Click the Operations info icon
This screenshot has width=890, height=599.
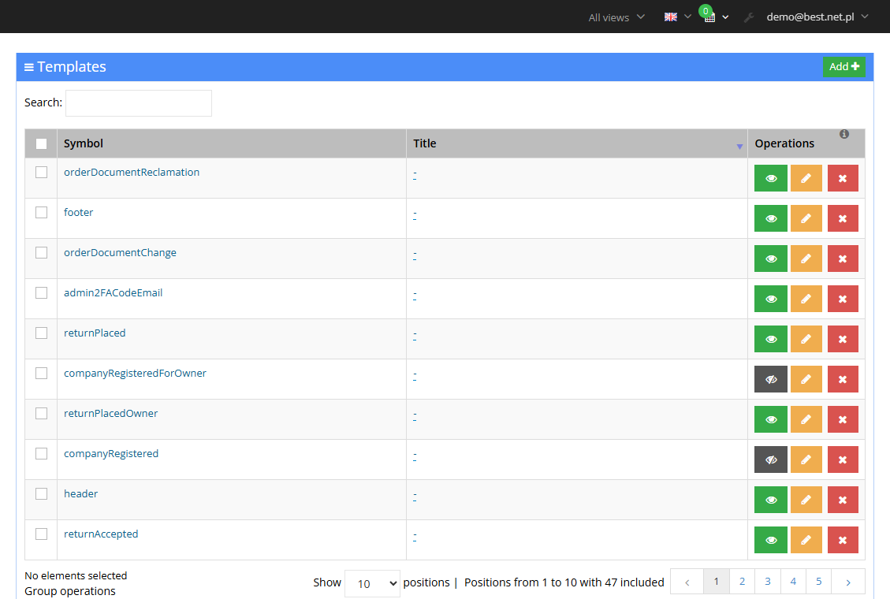pyautogui.click(x=844, y=134)
